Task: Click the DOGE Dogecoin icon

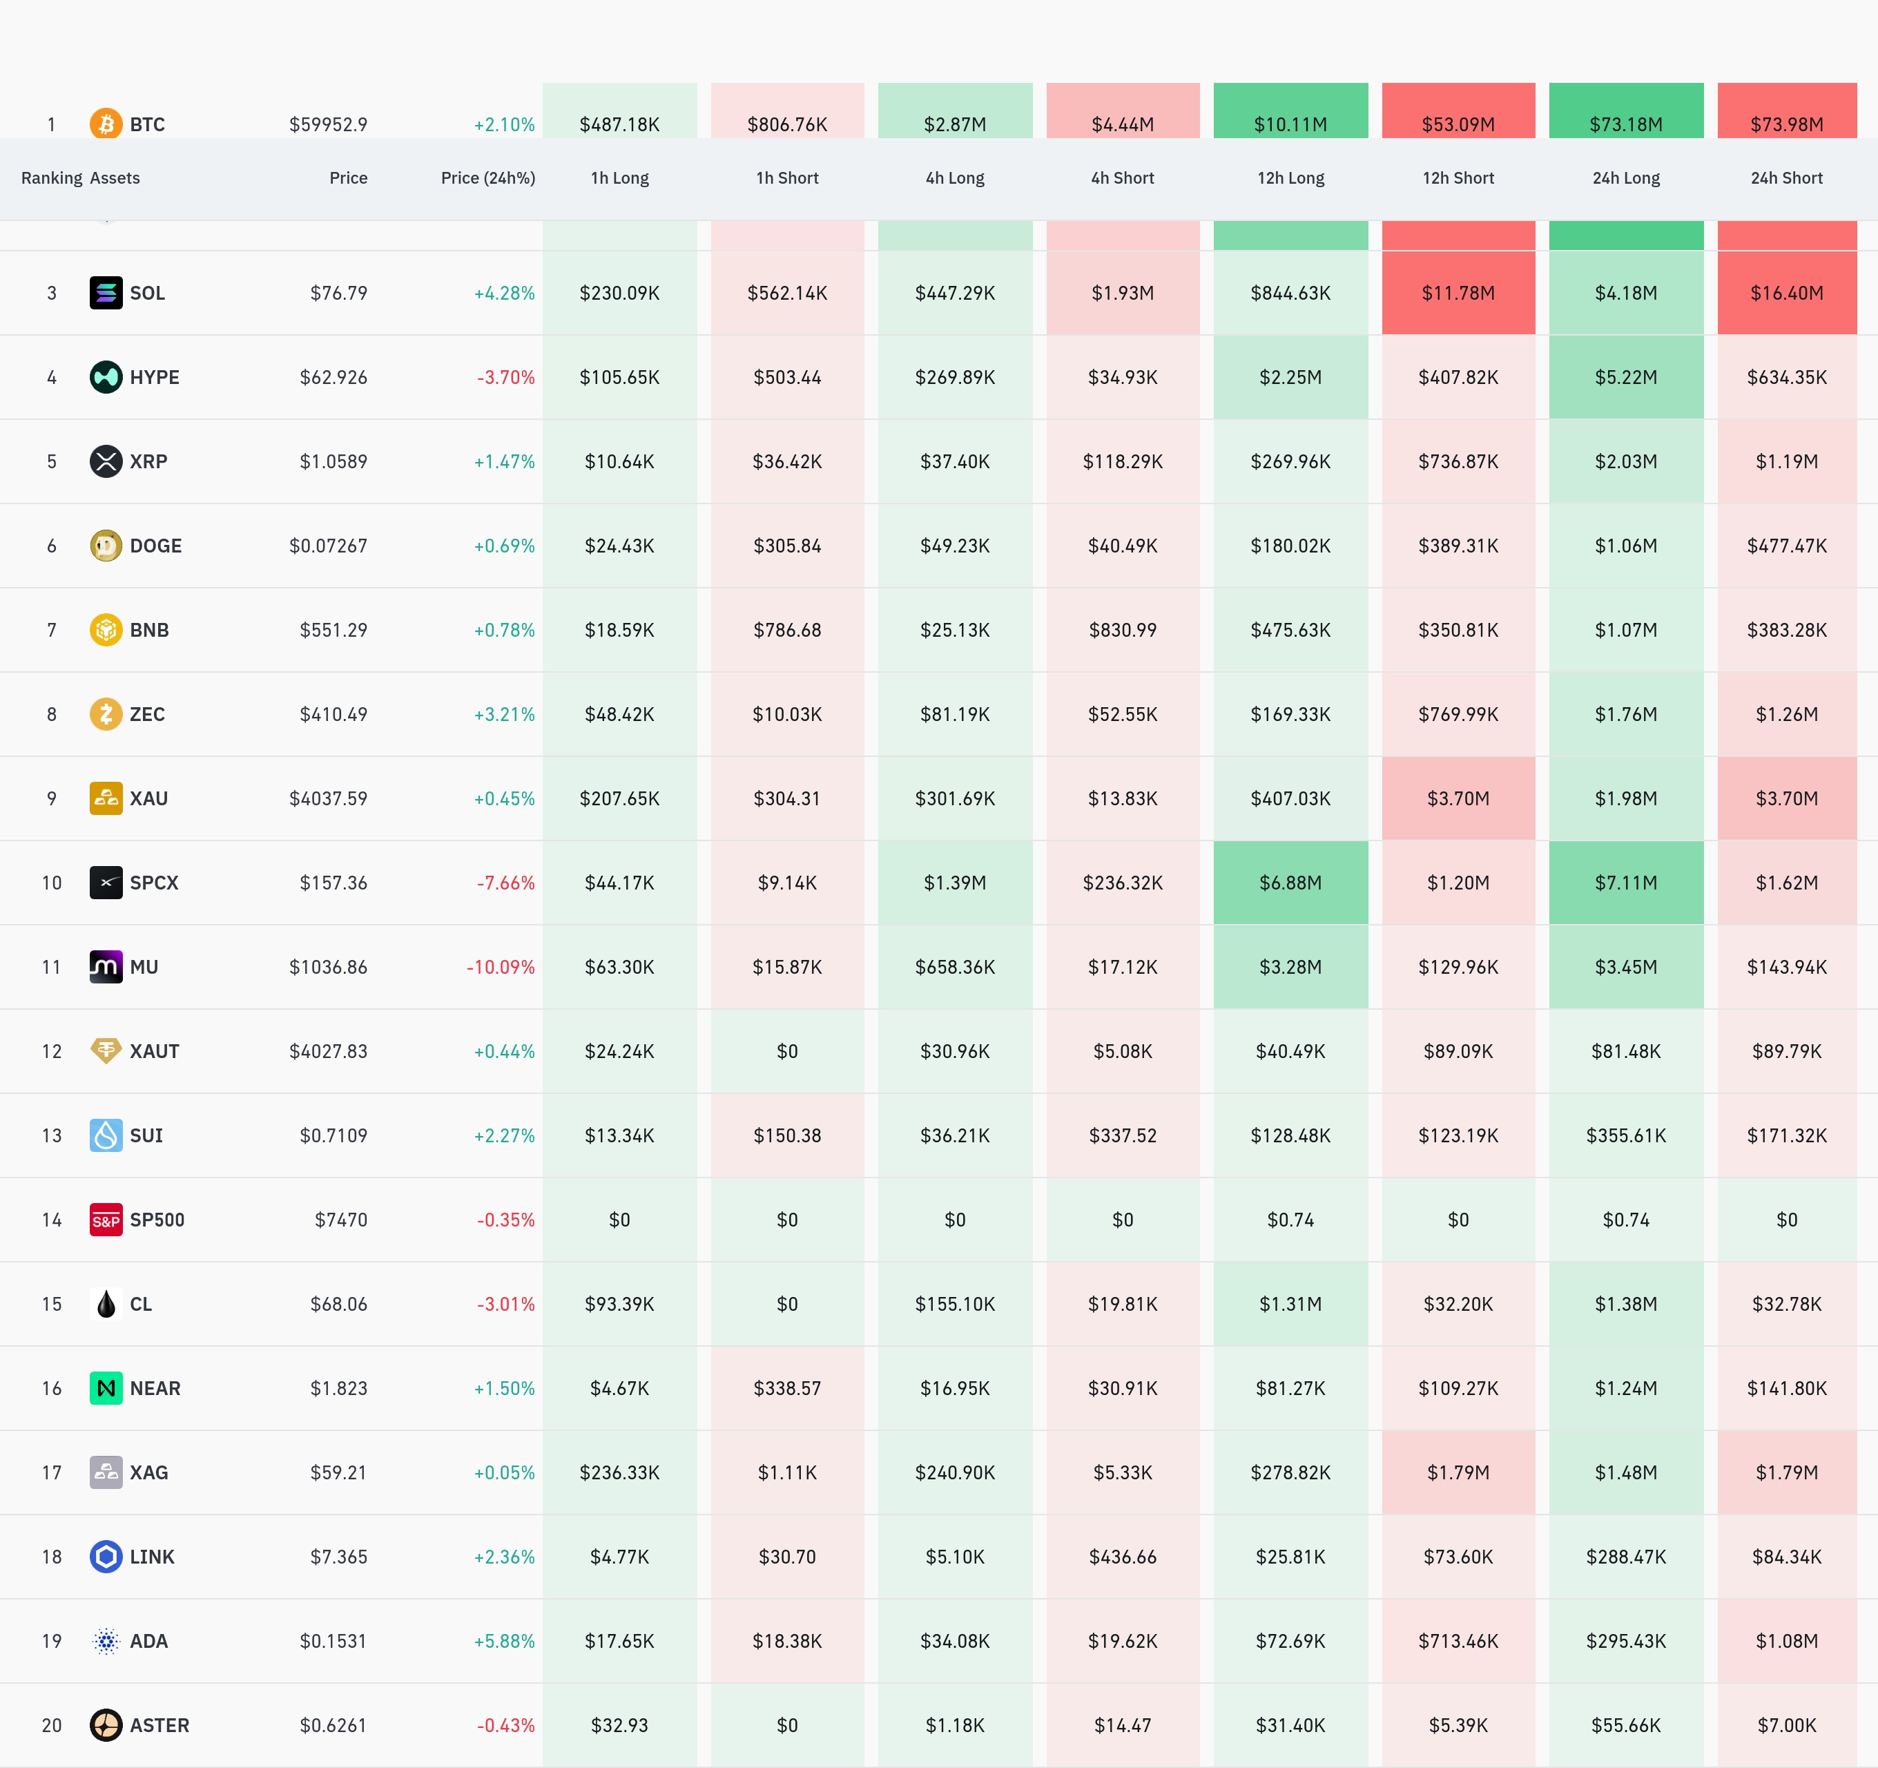Action: (x=106, y=545)
